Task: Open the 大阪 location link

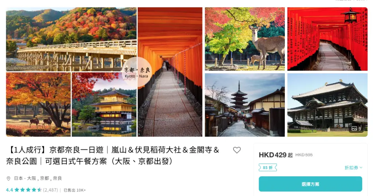Action: [32, 179]
